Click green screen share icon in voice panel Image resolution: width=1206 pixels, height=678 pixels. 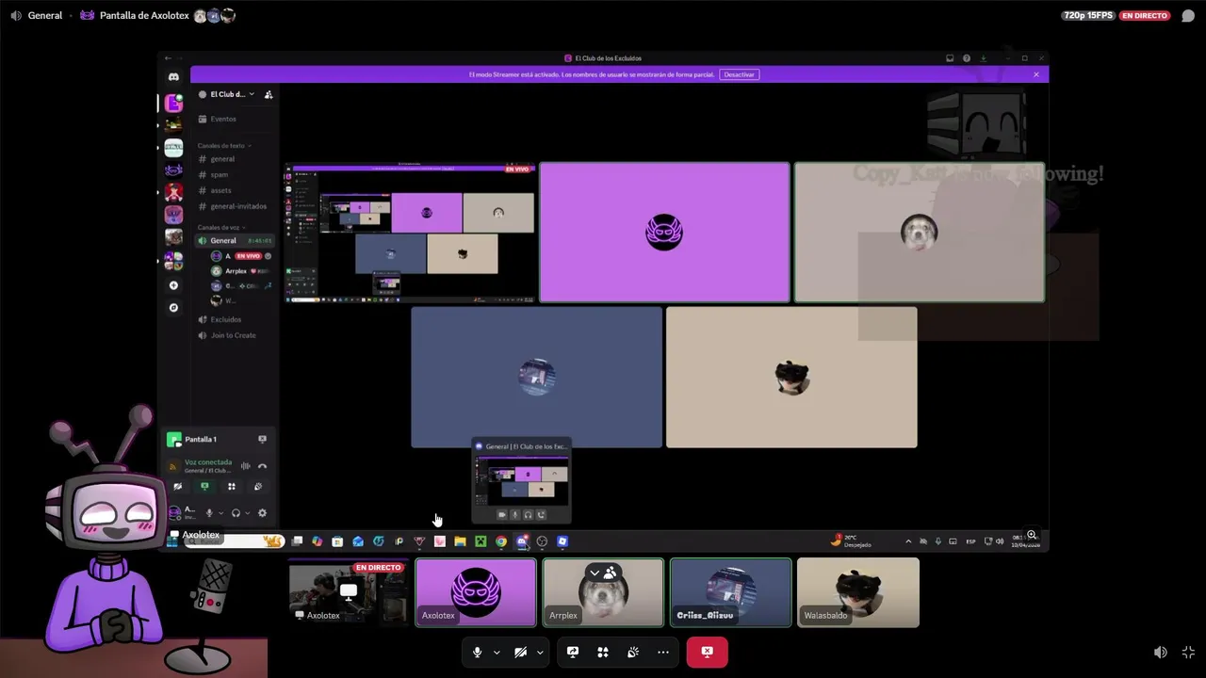coord(204,487)
